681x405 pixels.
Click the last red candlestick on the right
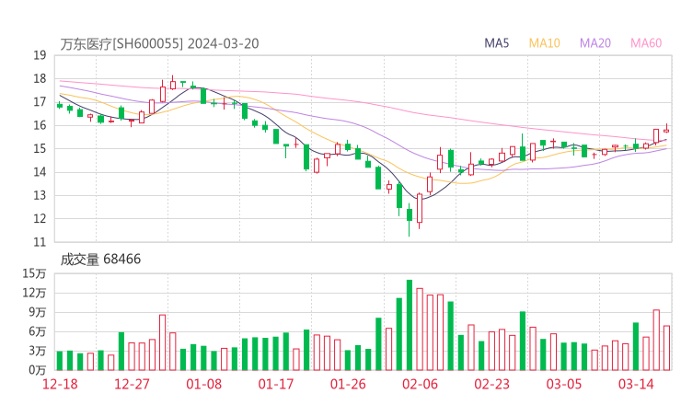pos(666,130)
